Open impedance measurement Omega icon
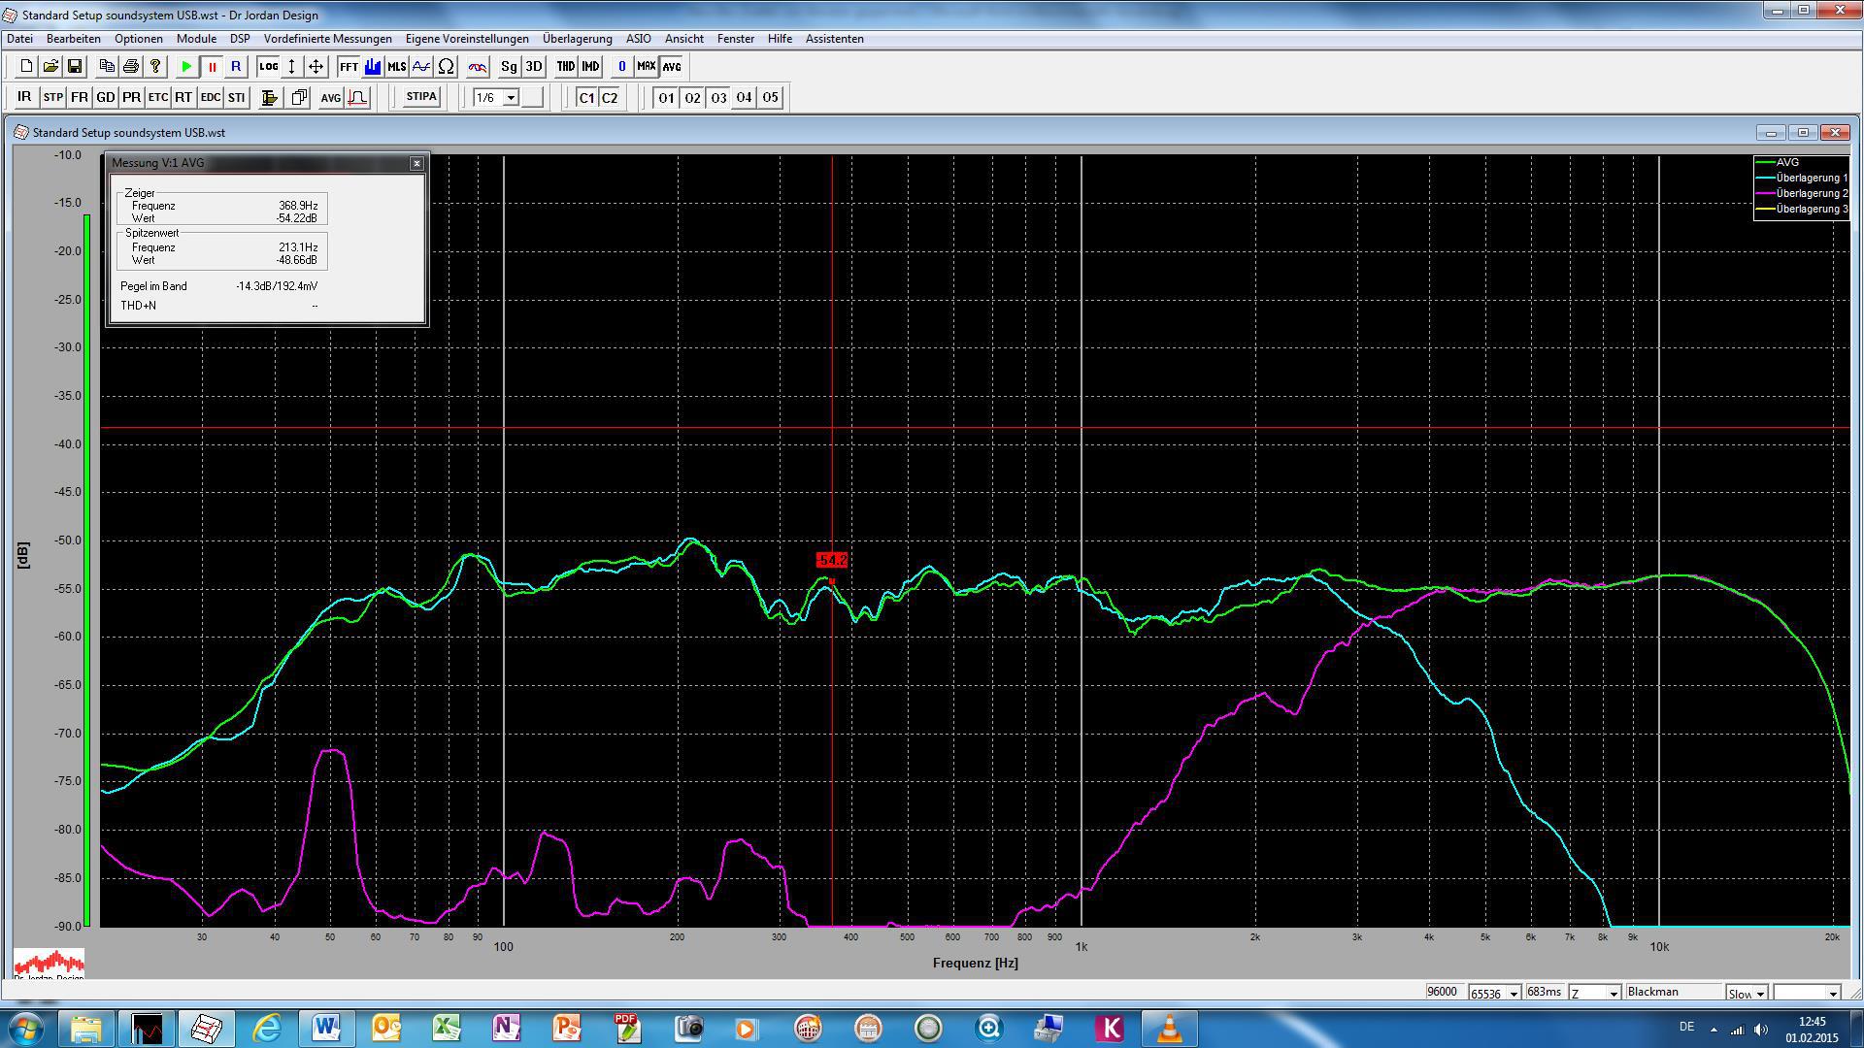This screenshot has height=1048, width=1864. click(x=446, y=67)
